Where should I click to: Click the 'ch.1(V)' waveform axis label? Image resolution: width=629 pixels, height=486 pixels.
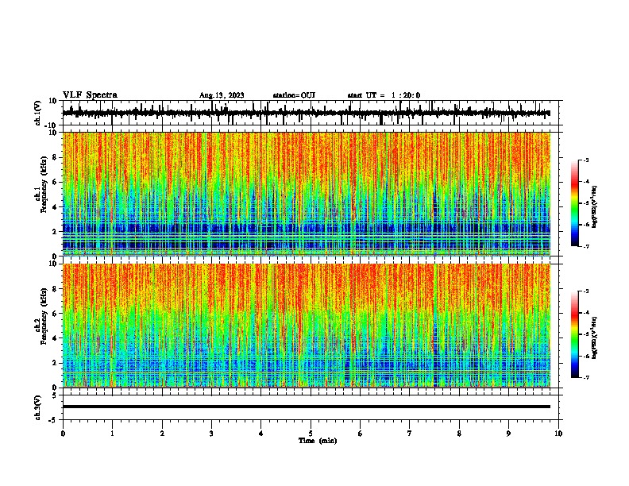38,113
